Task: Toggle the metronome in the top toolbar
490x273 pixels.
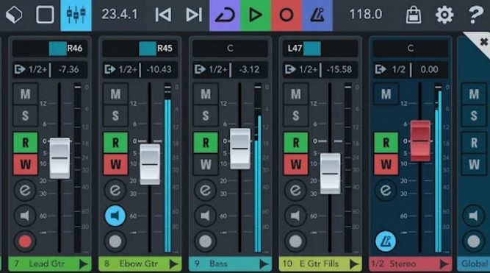Action: click(x=317, y=15)
